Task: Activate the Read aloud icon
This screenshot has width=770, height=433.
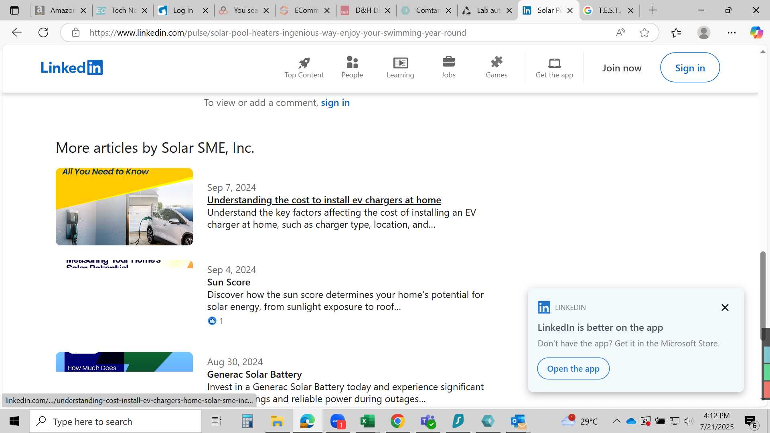Action: tap(620, 32)
